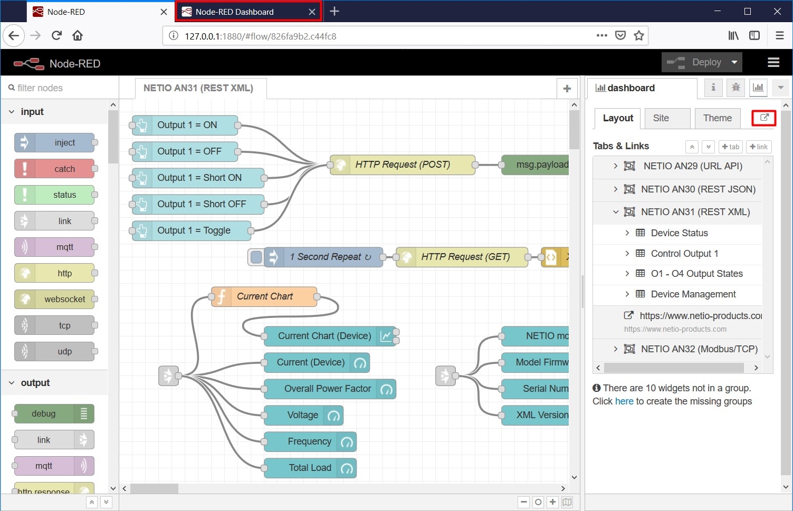Expand the Device Management group
The image size is (793, 511).
tap(627, 294)
